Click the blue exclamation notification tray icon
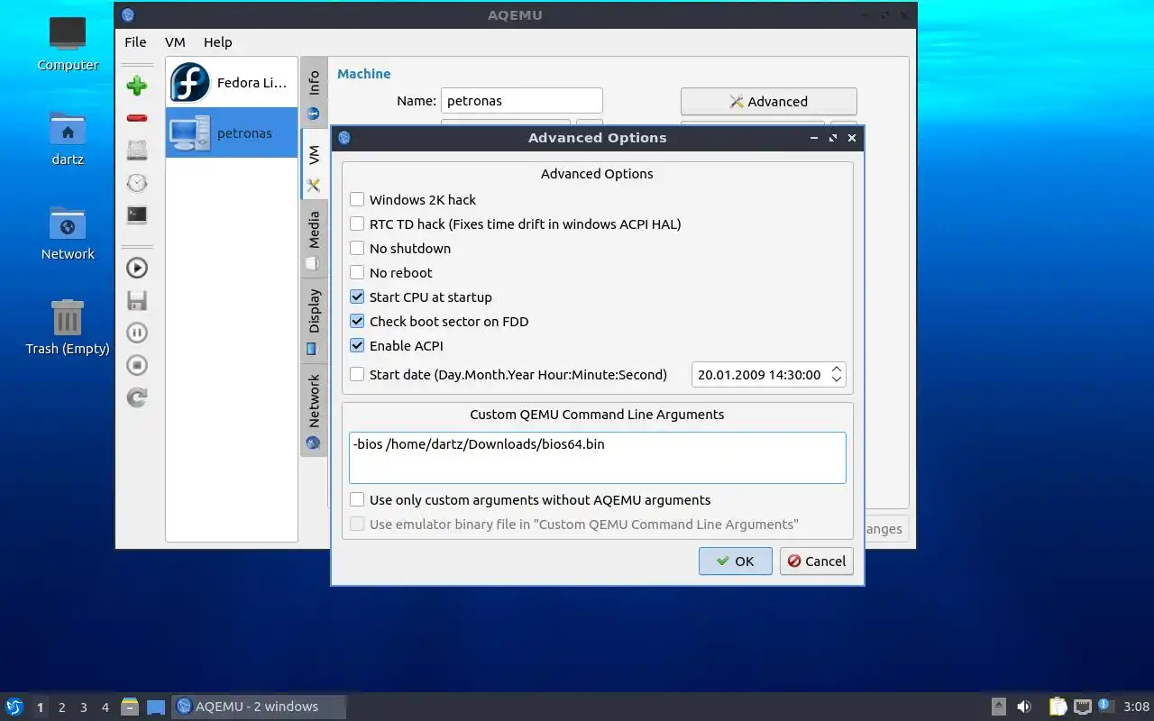The image size is (1154, 721). click(1104, 706)
